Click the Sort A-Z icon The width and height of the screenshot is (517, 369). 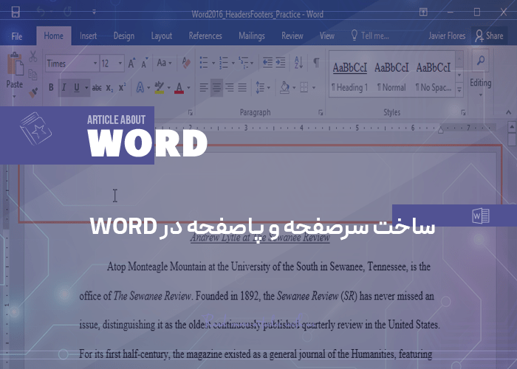tap(298, 63)
